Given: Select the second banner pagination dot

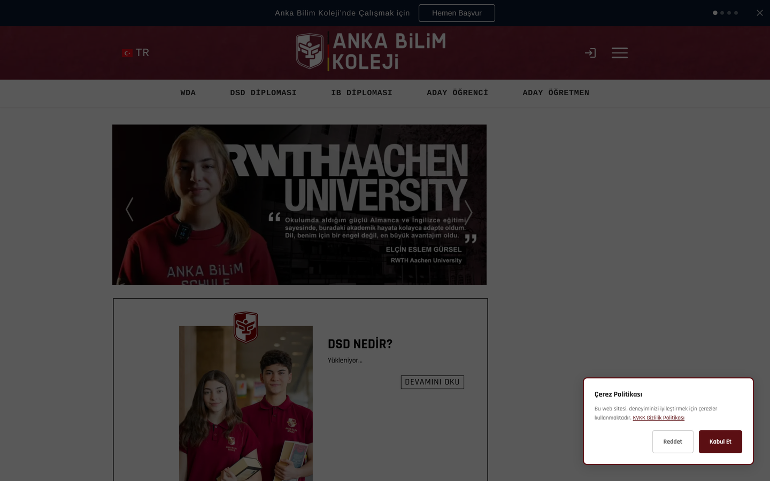Looking at the screenshot, I should 722,13.
